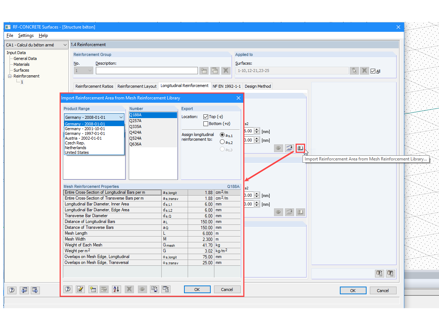This screenshot has height=329, width=439.
Task: Click the new entry icon in the library dialog
Action: [93, 289]
